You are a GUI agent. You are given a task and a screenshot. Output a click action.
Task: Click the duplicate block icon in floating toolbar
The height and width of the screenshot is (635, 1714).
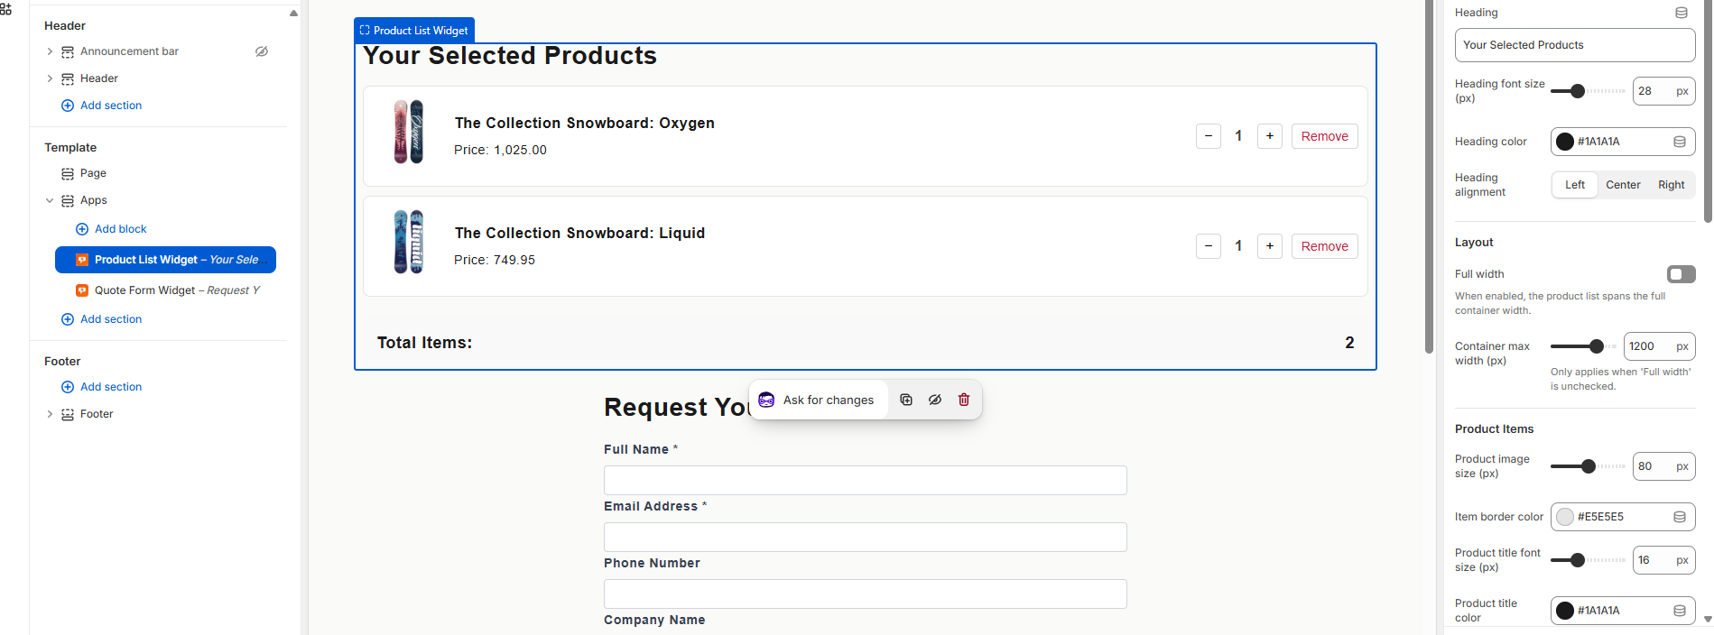[x=906, y=400]
